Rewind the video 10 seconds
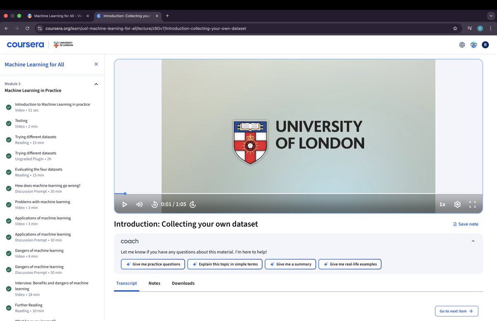497x321 pixels. [154, 204]
